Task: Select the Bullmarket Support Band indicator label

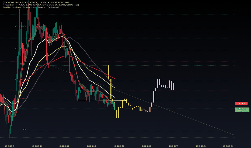Action: point(31,7)
